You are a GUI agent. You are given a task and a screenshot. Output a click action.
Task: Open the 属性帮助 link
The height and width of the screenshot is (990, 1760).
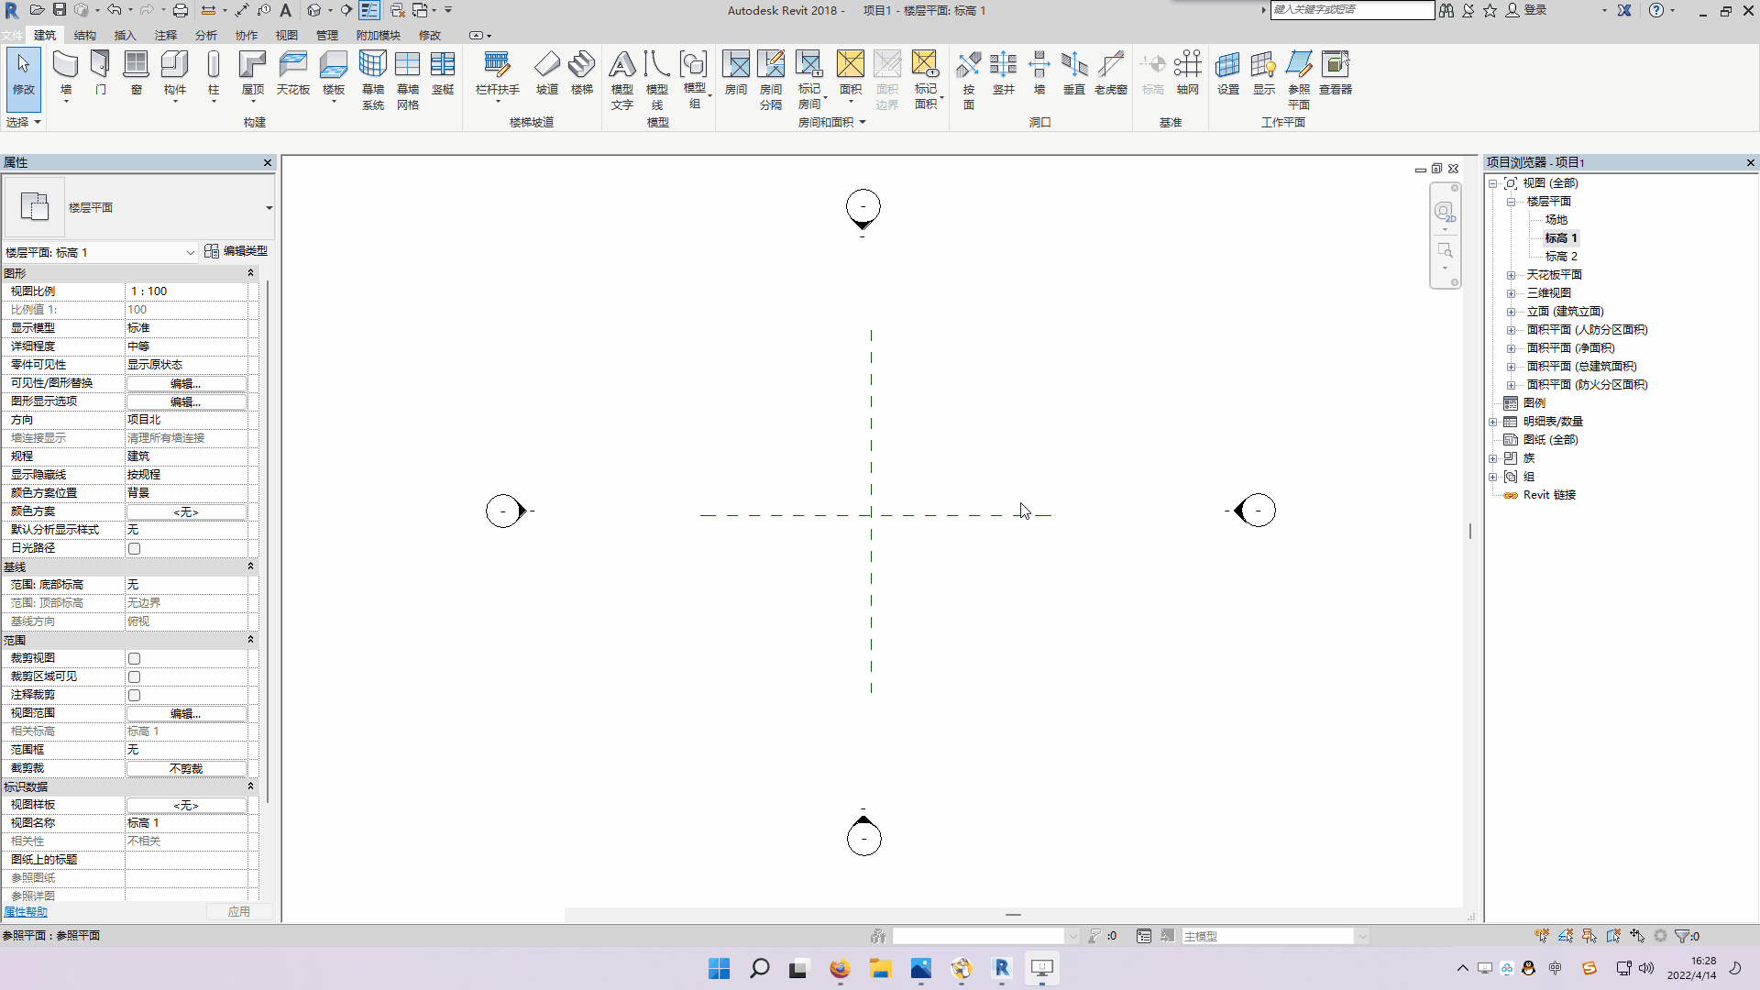[26, 911]
